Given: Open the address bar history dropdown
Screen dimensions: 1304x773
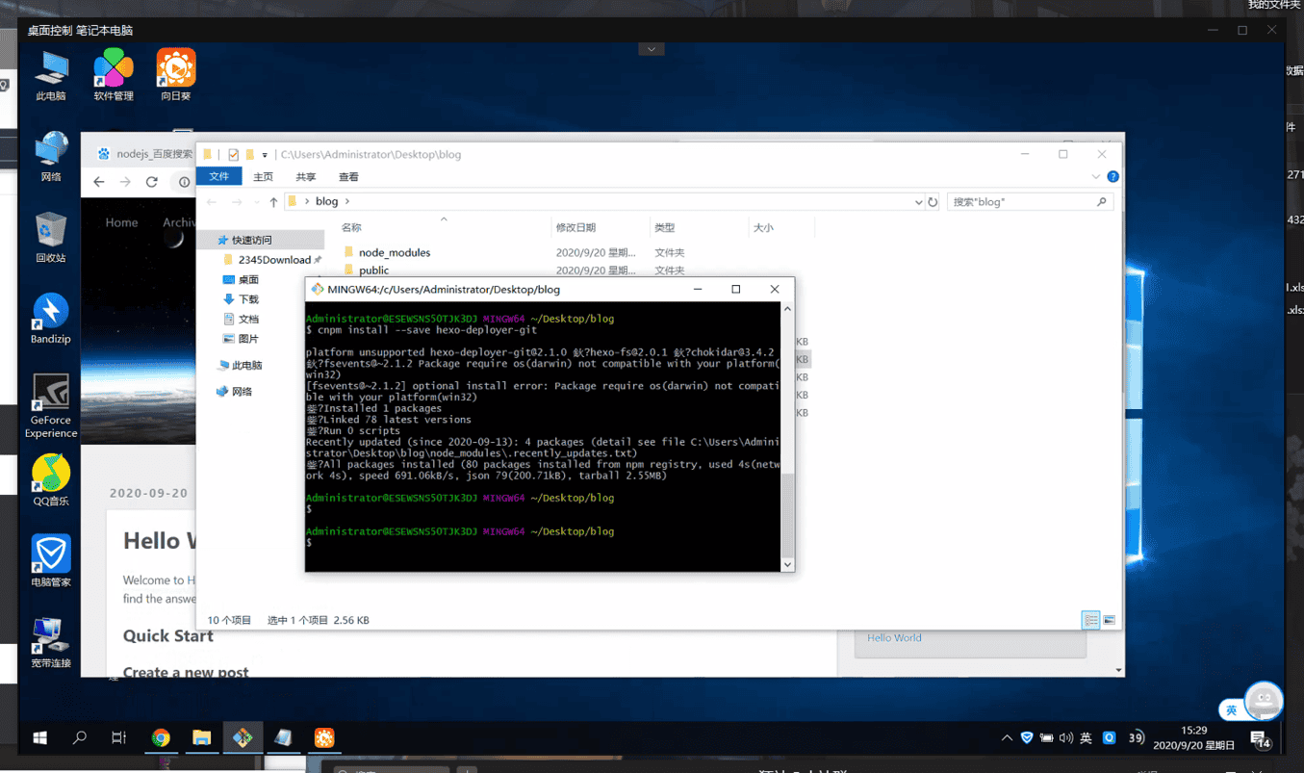Looking at the screenshot, I should pos(918,202).
